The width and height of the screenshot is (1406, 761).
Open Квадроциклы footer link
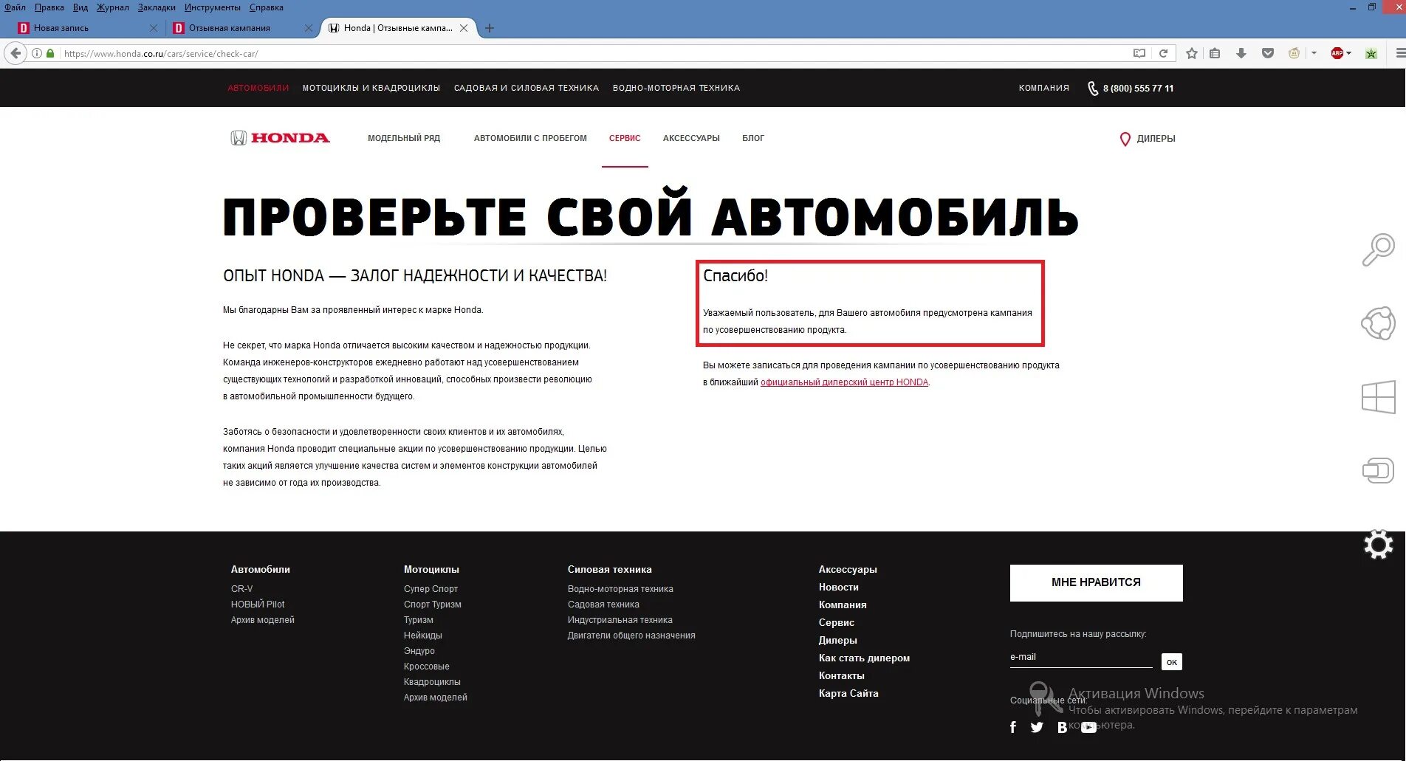coord(432,682)
